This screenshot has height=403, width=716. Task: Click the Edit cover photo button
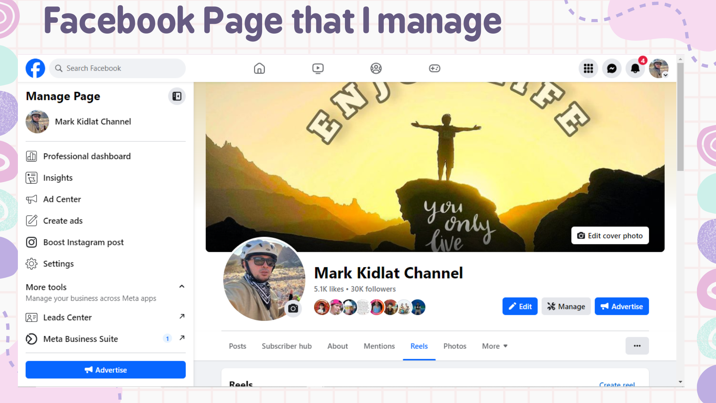coord(610,235)
